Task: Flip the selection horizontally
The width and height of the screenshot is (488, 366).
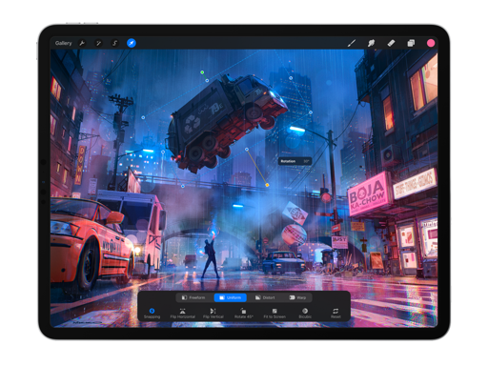Action: (182, 313)
